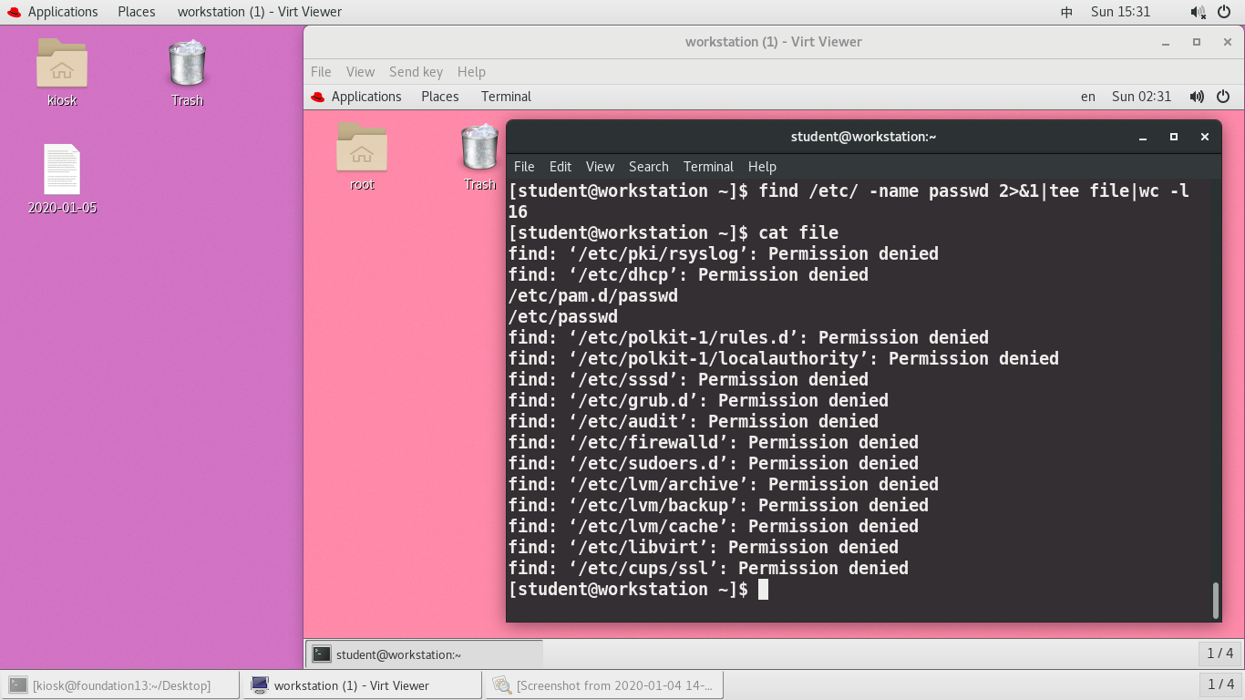This screenshot has width=1245, height=700.
Task: Click Virt Viewer title bar text
Action: tap(774, 42)
